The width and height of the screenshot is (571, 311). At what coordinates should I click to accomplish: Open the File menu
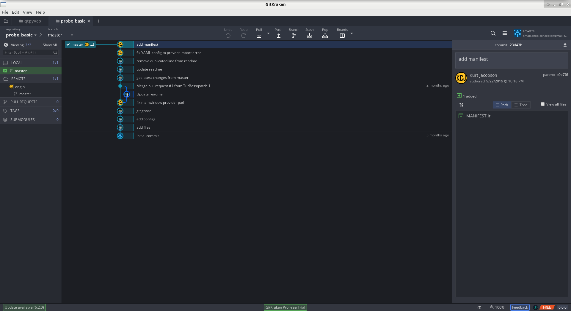tap(5, 12)
